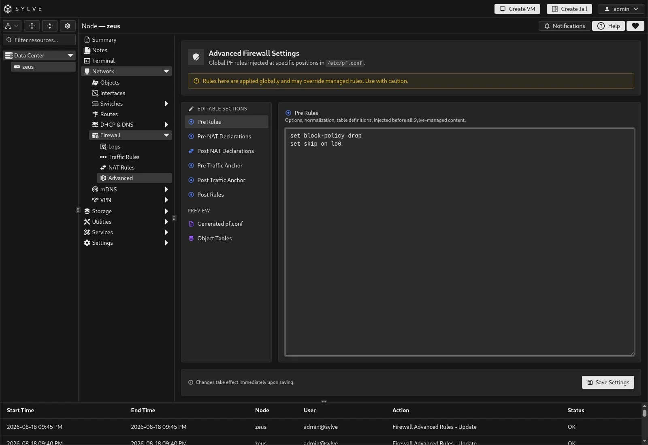The height and width of the screenshot is (445, 648).
Task: Click the DHCP & DNS server icon
Action: point(95,125)
